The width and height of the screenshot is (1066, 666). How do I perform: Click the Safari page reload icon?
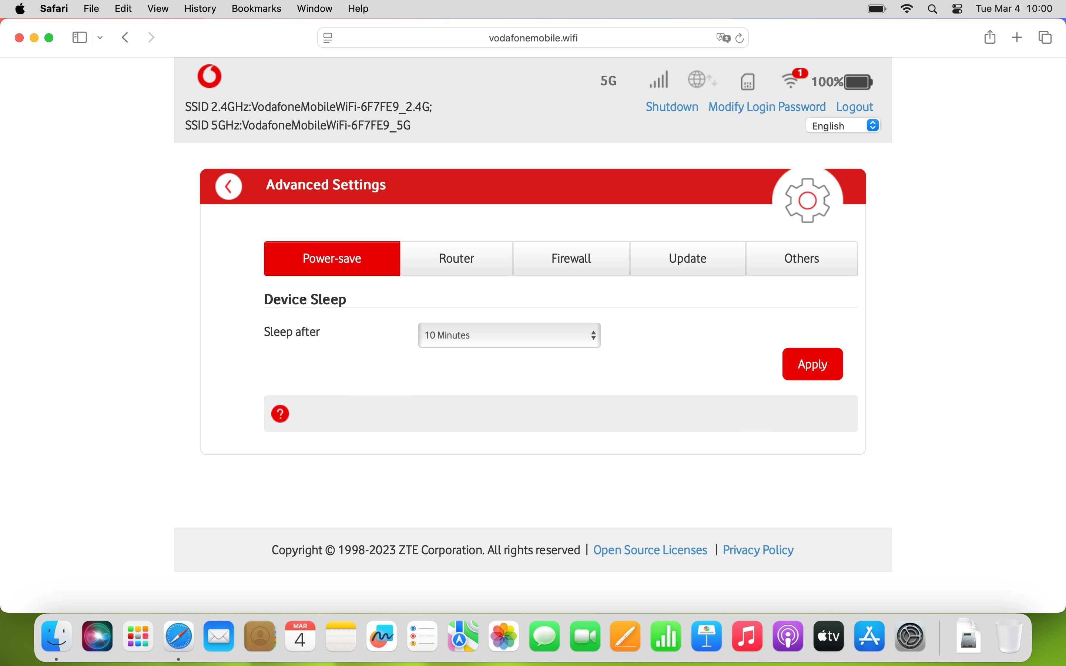740,38
